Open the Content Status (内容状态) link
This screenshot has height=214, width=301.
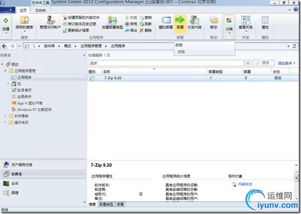245,184
